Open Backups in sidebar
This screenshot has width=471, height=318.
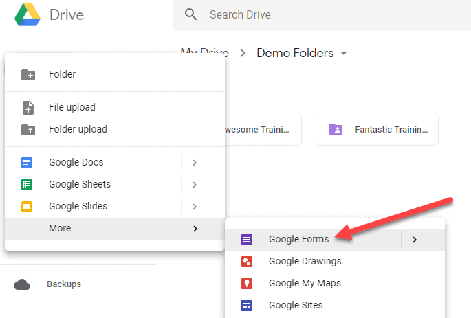click(x=64, y=284)
